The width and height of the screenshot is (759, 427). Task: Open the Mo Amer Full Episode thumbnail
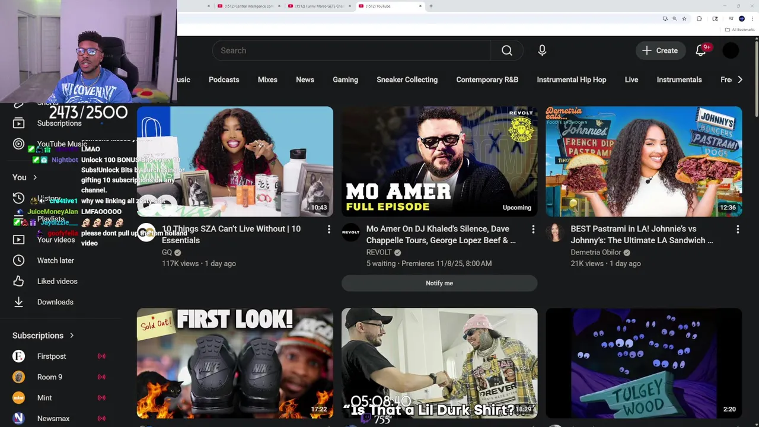point(439,161)
